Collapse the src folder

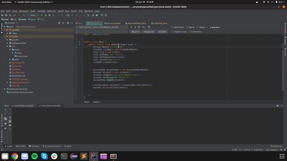point(7,47)
